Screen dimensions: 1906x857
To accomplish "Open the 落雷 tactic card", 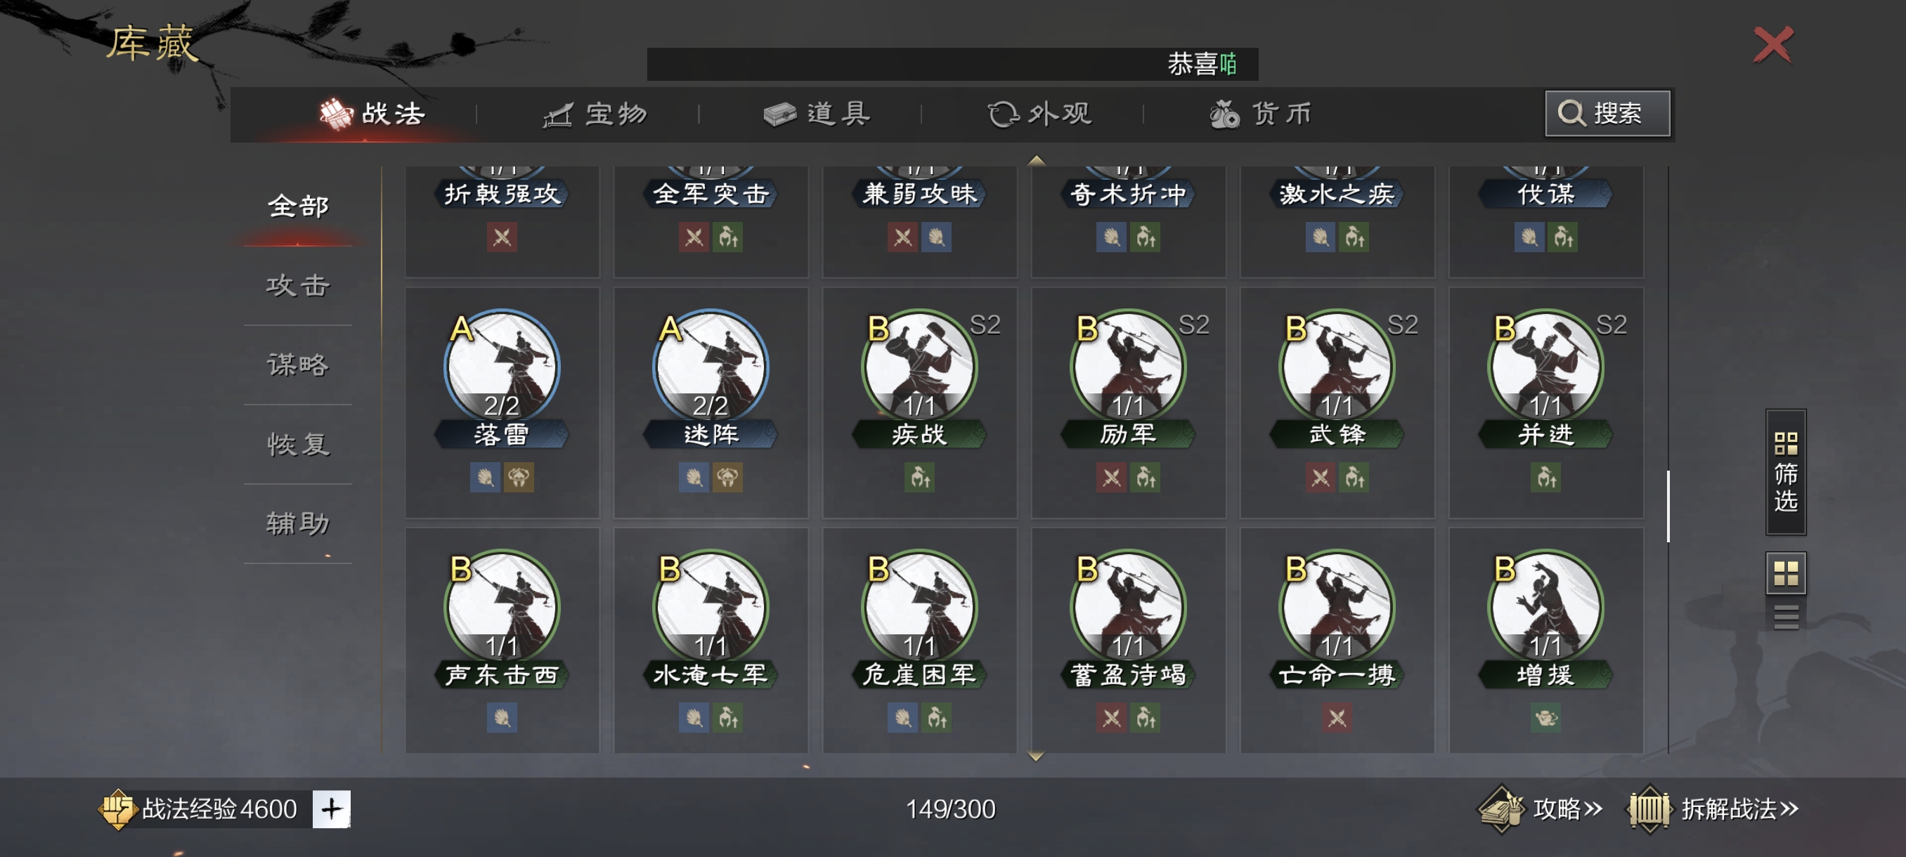I will (502, 403).
